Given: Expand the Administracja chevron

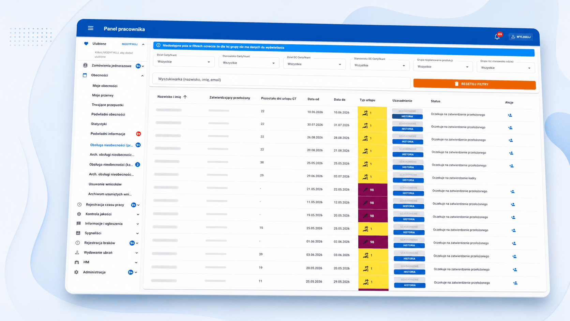Looking at the screenshot, I should coord(136,273).
